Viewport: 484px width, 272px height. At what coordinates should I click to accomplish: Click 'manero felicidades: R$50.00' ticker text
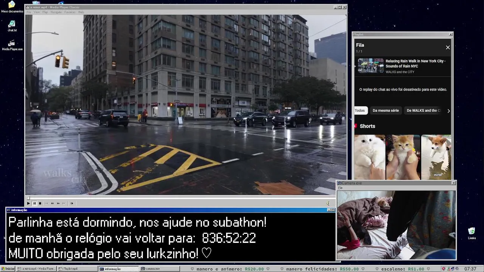point(322,269)
